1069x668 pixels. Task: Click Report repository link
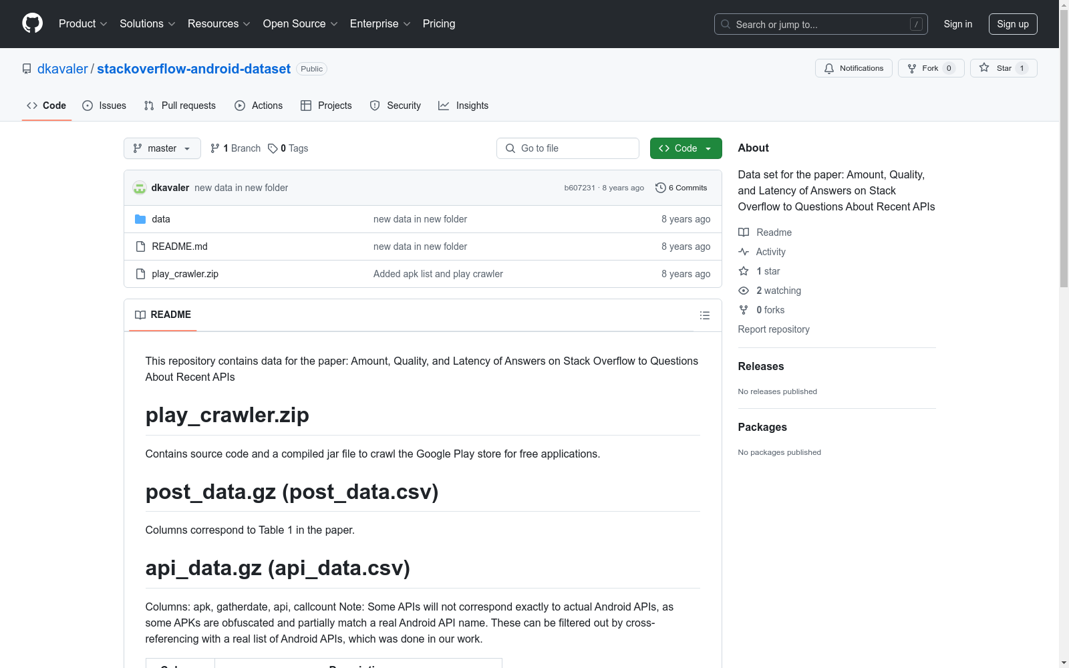tap(774, 329)
